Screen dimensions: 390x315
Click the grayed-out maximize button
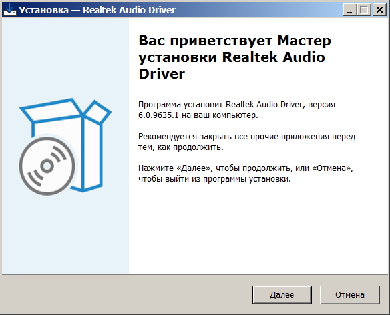364,10
